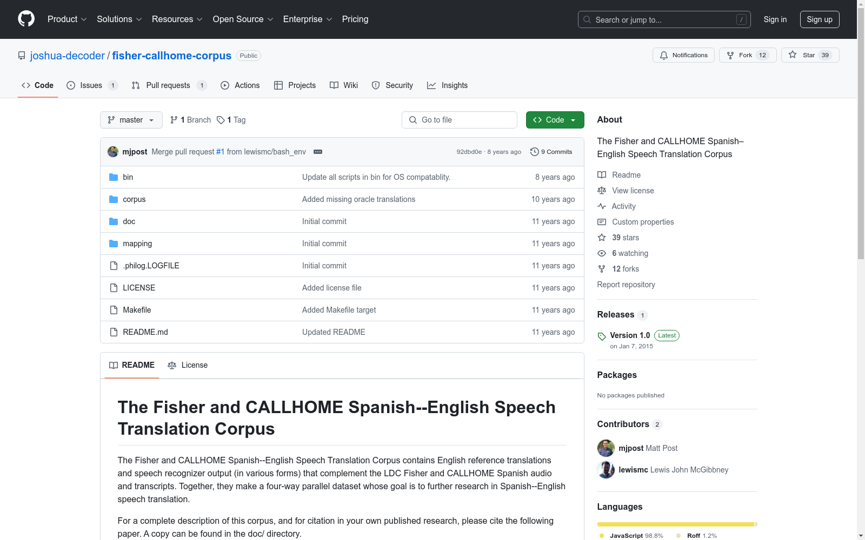Screen dimensions: 865x540
Task: Click the repository icon beside joshua-decoder
Action: 22,56
